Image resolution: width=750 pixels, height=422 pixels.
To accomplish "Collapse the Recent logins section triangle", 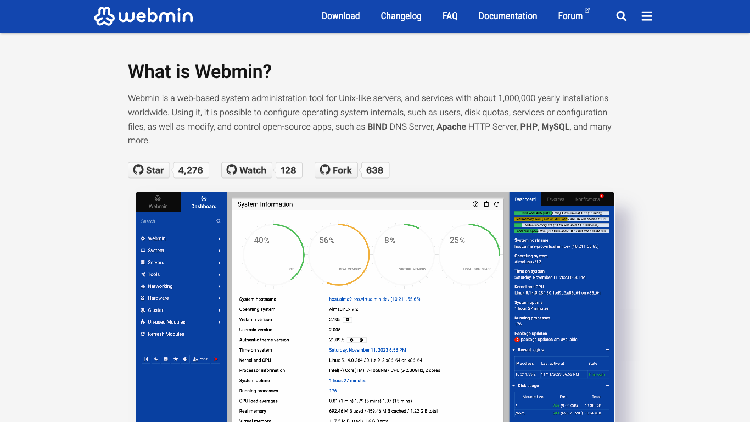I will coord(514,349).
